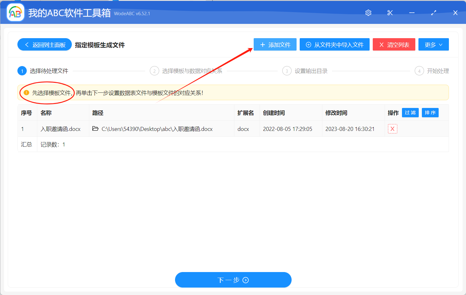
Task: Add files using the 添加文件 button
Action: 275,44
